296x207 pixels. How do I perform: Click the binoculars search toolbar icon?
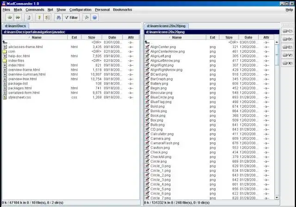(x=59, y=18)
